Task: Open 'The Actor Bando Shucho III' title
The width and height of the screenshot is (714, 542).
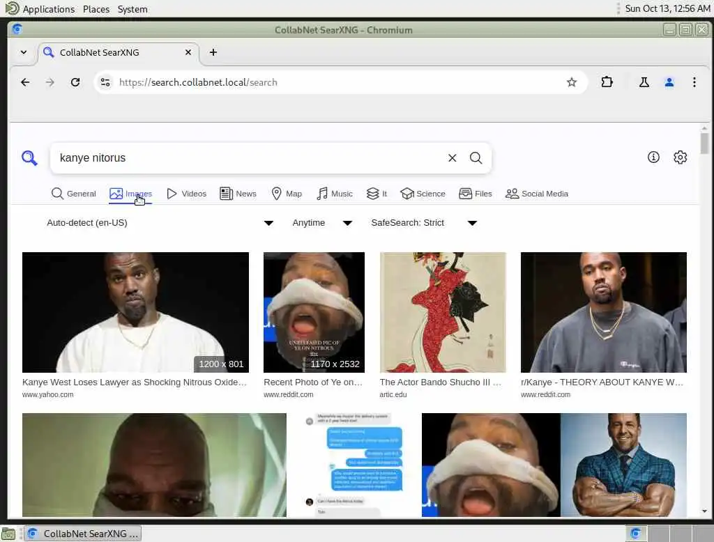Action: [441, 382]
